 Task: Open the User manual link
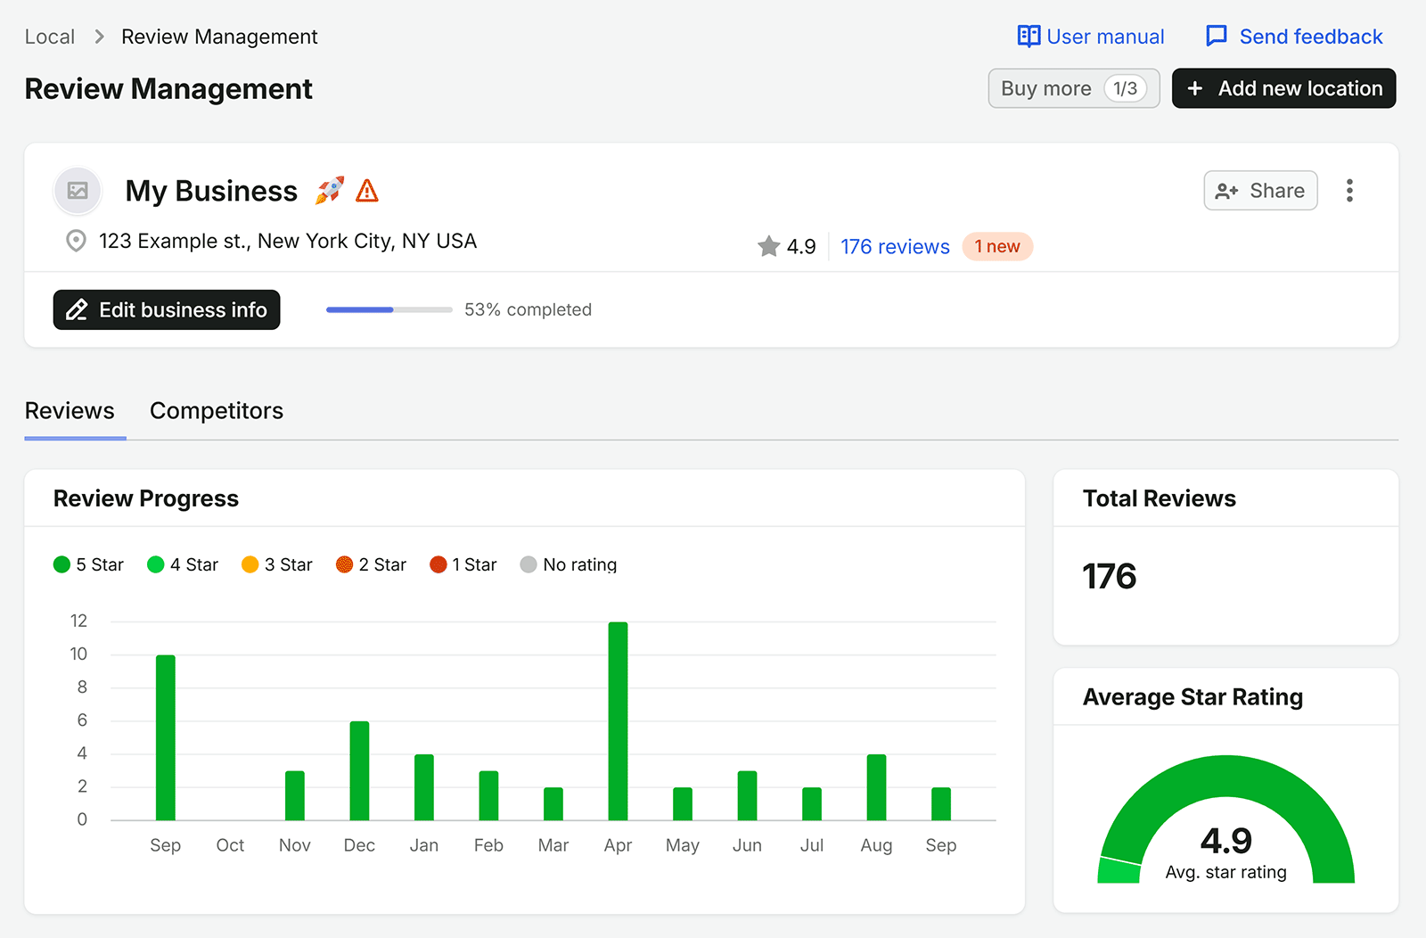(1091, 37)
